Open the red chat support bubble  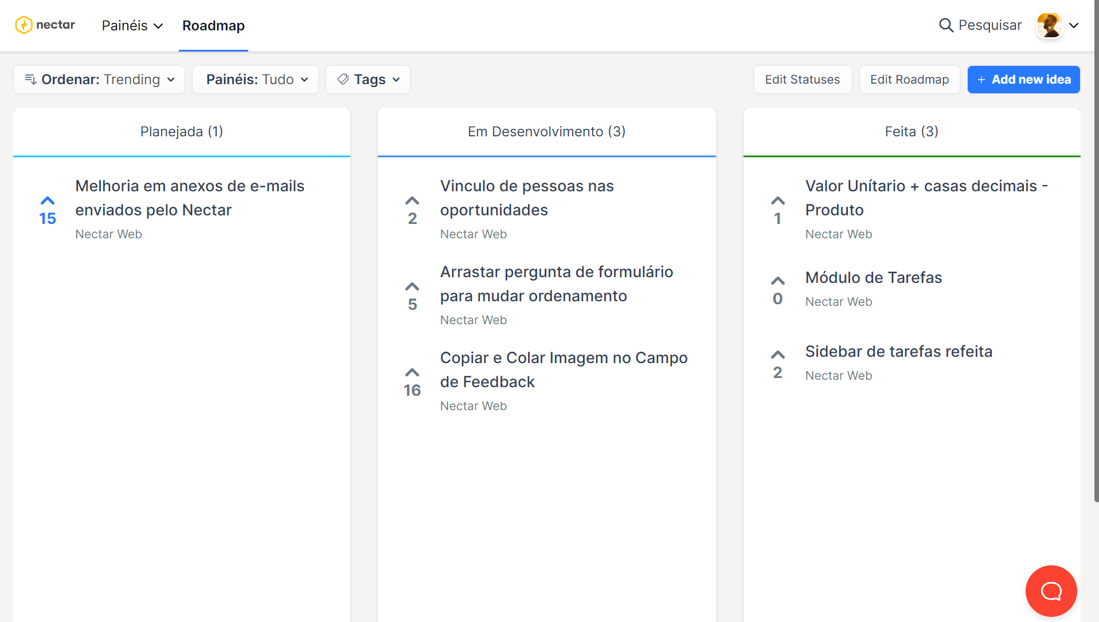1051,590
